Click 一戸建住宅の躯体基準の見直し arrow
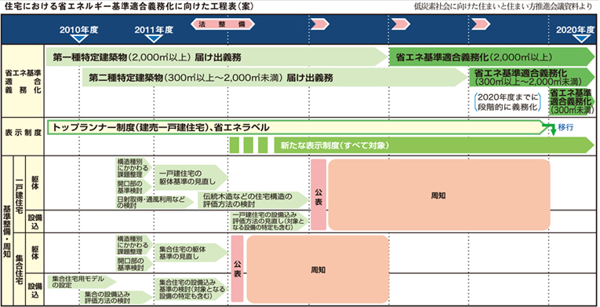This screenshot has width=600, height=307. 191,177
